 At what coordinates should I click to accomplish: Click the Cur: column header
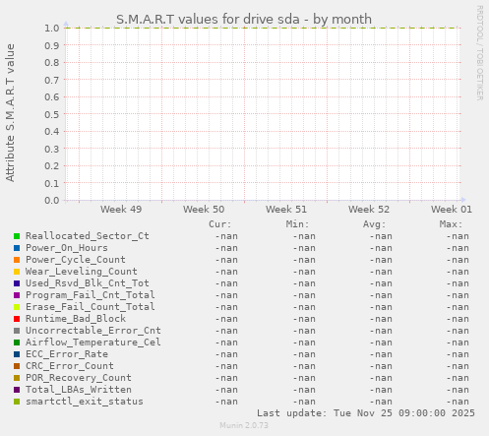click(220, 224)
